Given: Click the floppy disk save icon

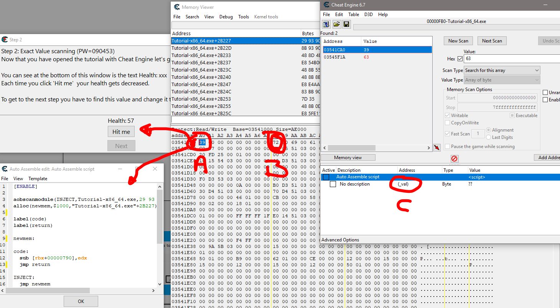Looking at the screenshot, I should pyautogui.click(x=346, y=24).
